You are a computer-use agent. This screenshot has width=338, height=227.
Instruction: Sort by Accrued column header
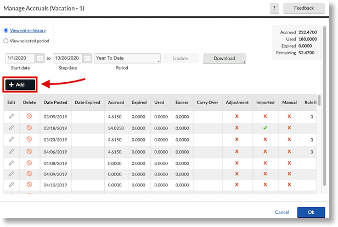pos(116,103)
